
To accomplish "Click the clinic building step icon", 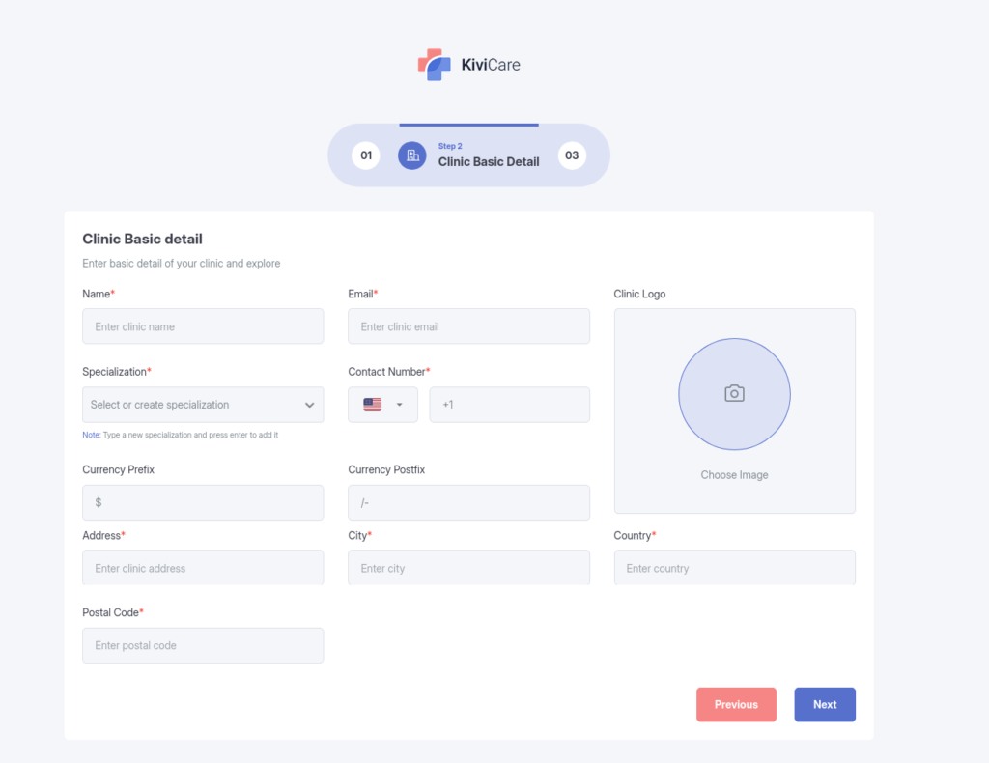I will tap(412, 155).
